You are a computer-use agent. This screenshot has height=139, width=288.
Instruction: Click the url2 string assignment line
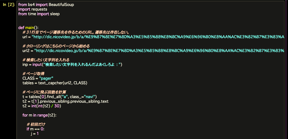point(153,51)
